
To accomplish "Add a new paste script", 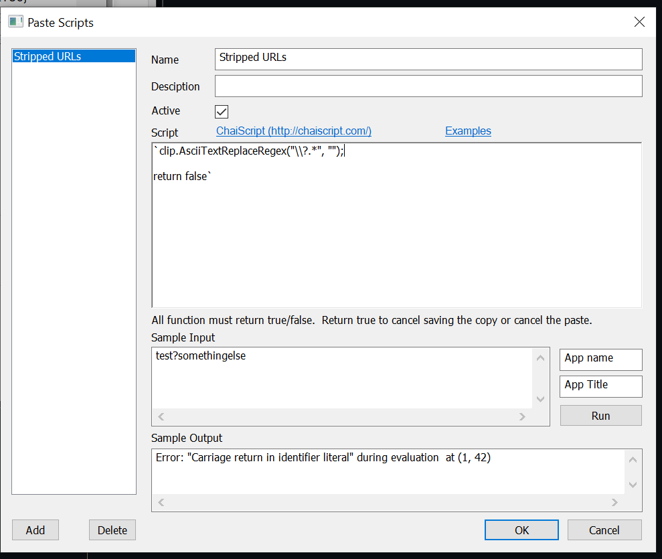I will (35, 530).
